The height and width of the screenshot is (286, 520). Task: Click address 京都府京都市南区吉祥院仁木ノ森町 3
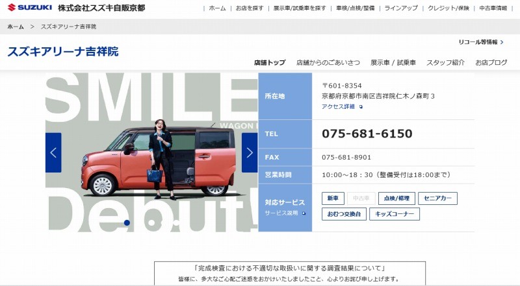click(378, 97)
